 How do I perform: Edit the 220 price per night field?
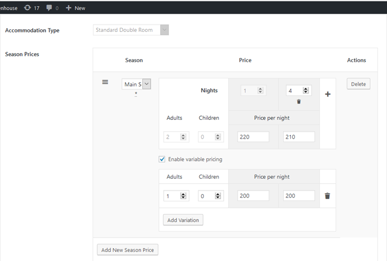tap(253, 137)
